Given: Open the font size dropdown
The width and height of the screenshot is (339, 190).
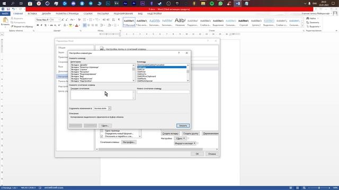Looking at the screenshot, I should click(x=59, y=20).
